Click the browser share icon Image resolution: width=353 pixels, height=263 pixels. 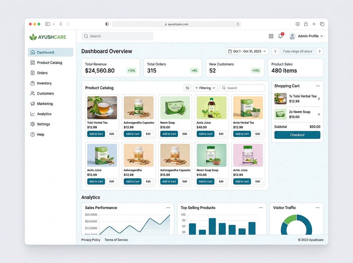click(306, 24)
